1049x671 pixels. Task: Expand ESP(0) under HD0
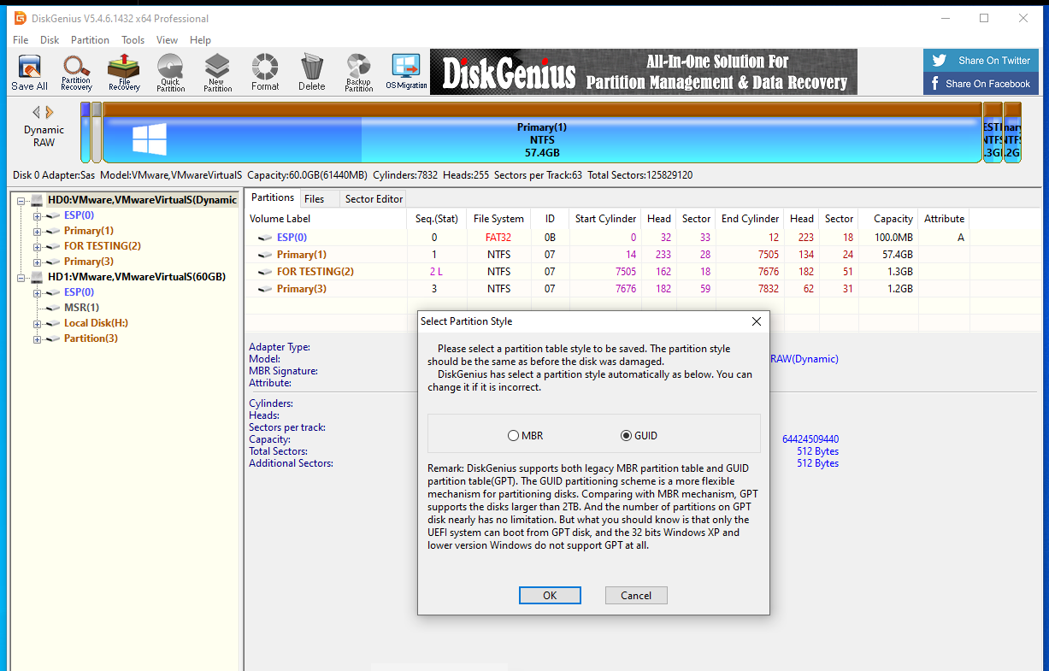coord(37,215)
